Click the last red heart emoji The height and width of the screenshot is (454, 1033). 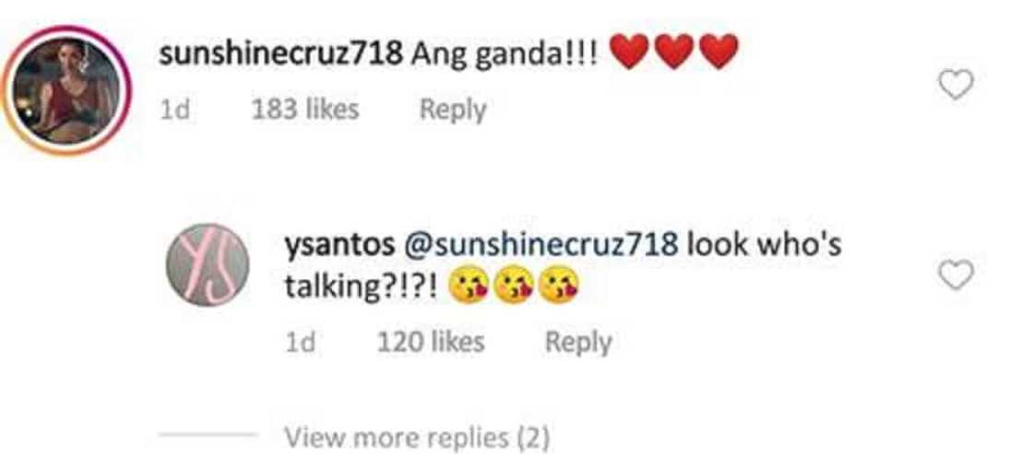tap(718, 52)
